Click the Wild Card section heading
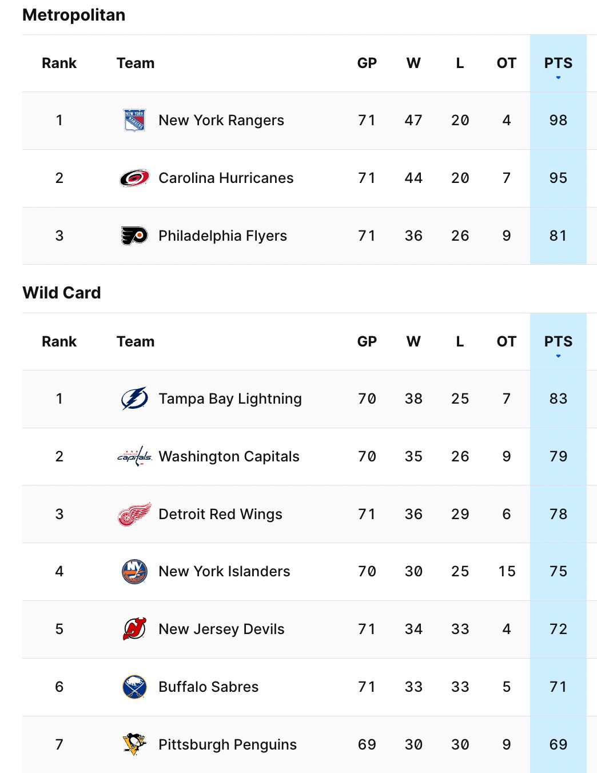This screenshot has width=597, height=773. (61, 293)
